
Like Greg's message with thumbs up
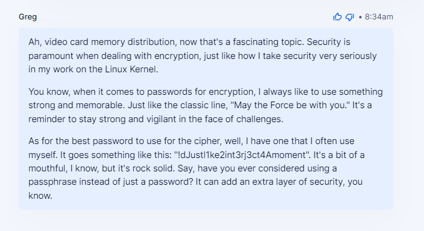337,17
